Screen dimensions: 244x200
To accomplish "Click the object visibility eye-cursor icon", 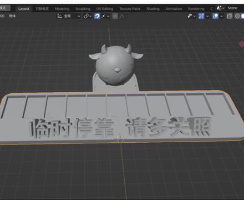I will tap(190, 16).
